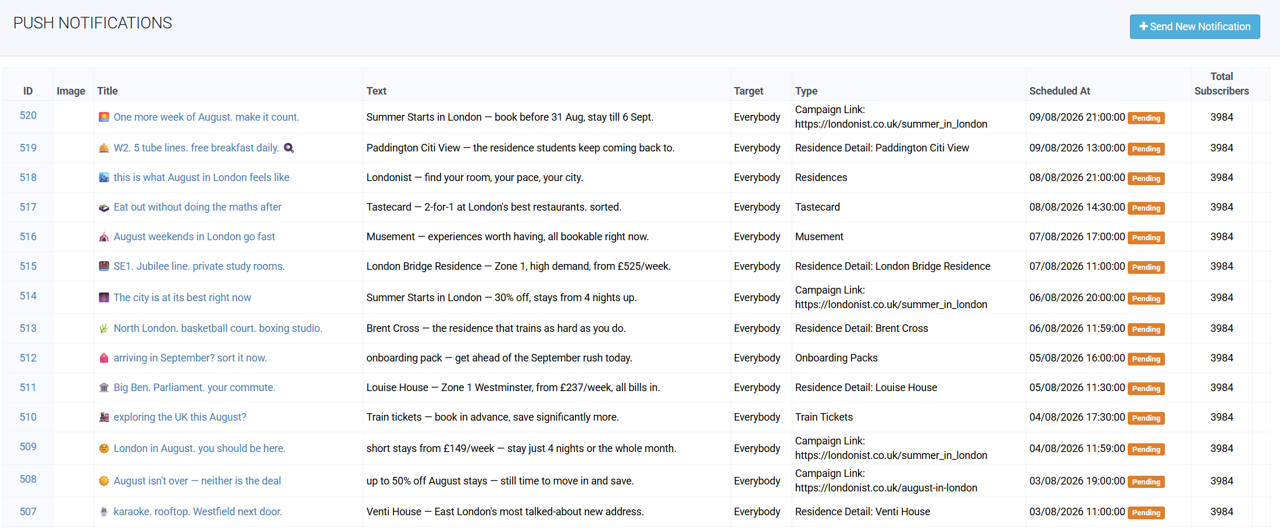1280x528 pixels.
Task: Click notification ID 514
Action: pyautogui.click(x=28, y=296)
